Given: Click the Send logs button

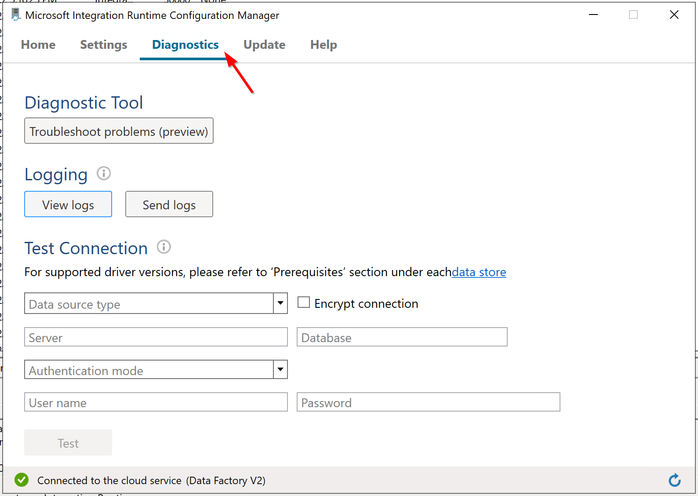Looking at the screenshot, I should click(169, 204).
